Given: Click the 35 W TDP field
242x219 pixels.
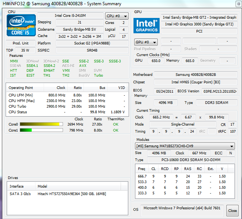Looking at the screenshot, I should [25, 50].
